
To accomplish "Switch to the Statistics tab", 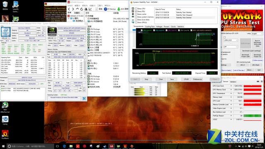I will pos(181,26).
